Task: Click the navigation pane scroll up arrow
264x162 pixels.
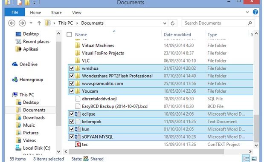Action: (x=58, y=34)
